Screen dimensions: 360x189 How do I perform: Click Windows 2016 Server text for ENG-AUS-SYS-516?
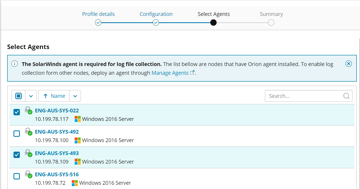click(105, 183)
